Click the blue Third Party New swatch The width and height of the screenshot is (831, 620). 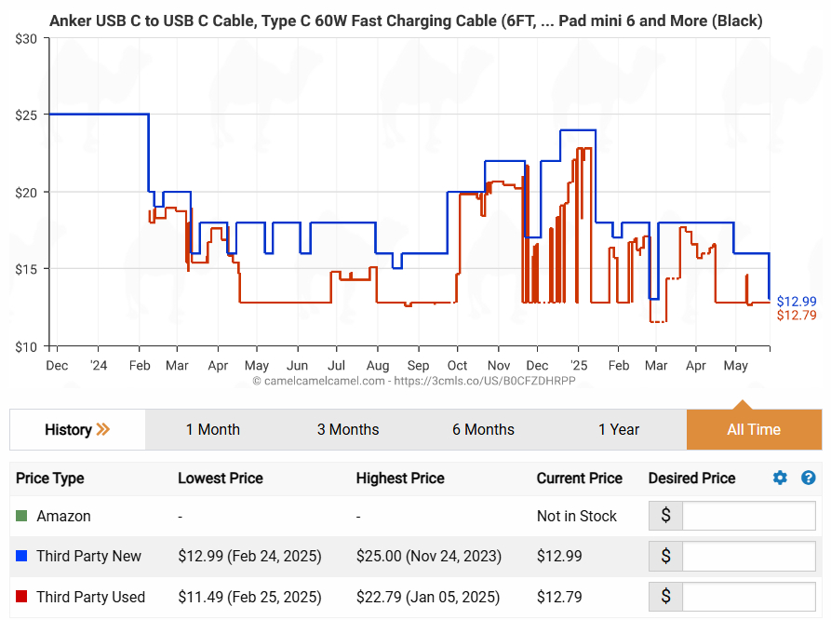[21, 556]
